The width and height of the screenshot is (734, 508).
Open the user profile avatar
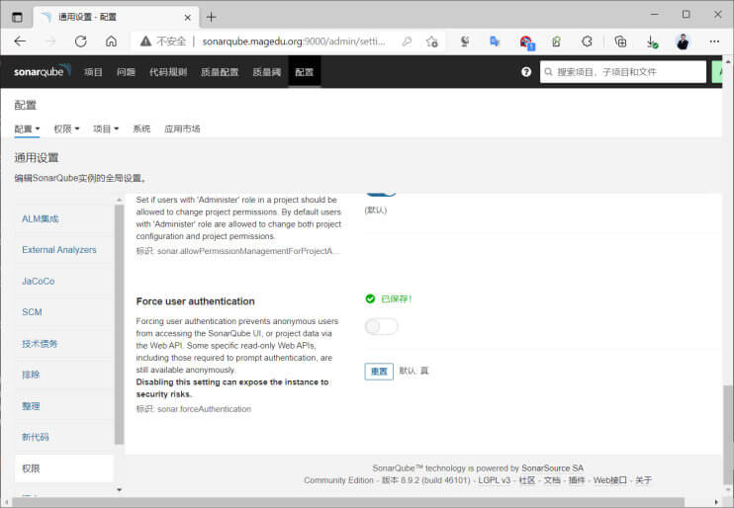683,42
